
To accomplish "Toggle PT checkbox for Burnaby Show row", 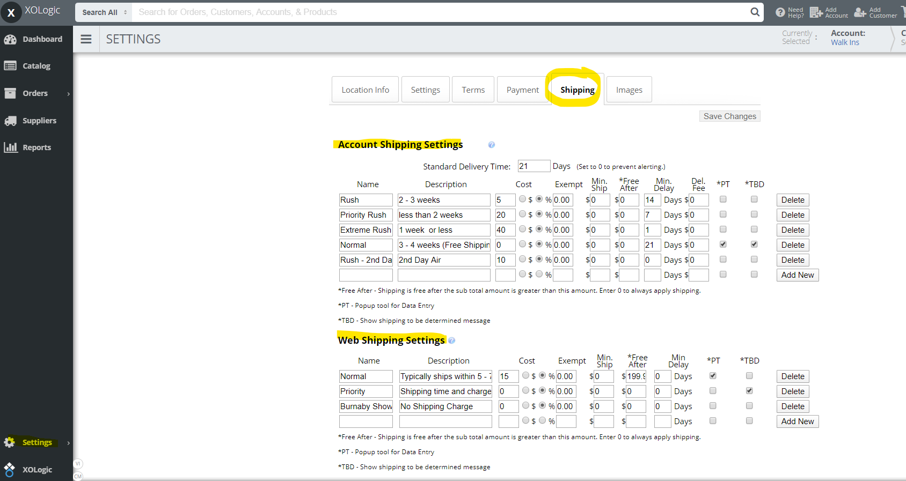I will pyautogui.click(x=713, y=405).
